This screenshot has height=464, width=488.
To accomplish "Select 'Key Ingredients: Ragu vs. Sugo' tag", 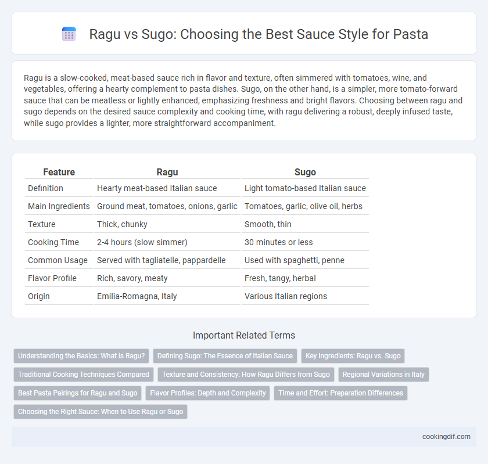I will [x=353, y=356].
